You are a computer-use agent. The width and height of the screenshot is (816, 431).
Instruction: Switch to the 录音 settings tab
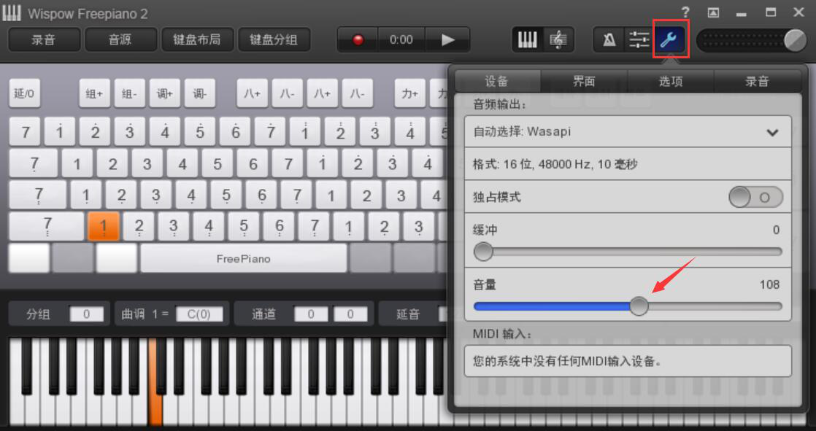(x=757, y=81)
